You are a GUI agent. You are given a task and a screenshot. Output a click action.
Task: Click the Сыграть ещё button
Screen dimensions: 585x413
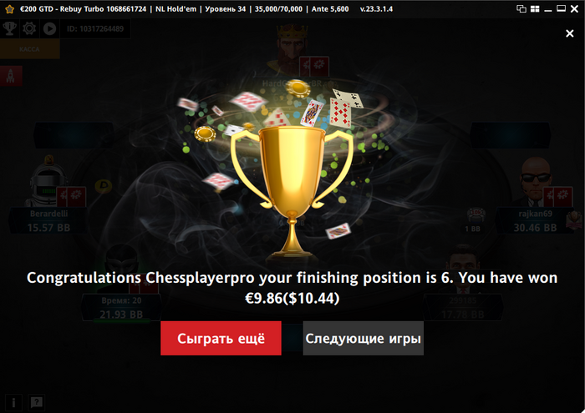pyautogui.click(x=221, y=338)
